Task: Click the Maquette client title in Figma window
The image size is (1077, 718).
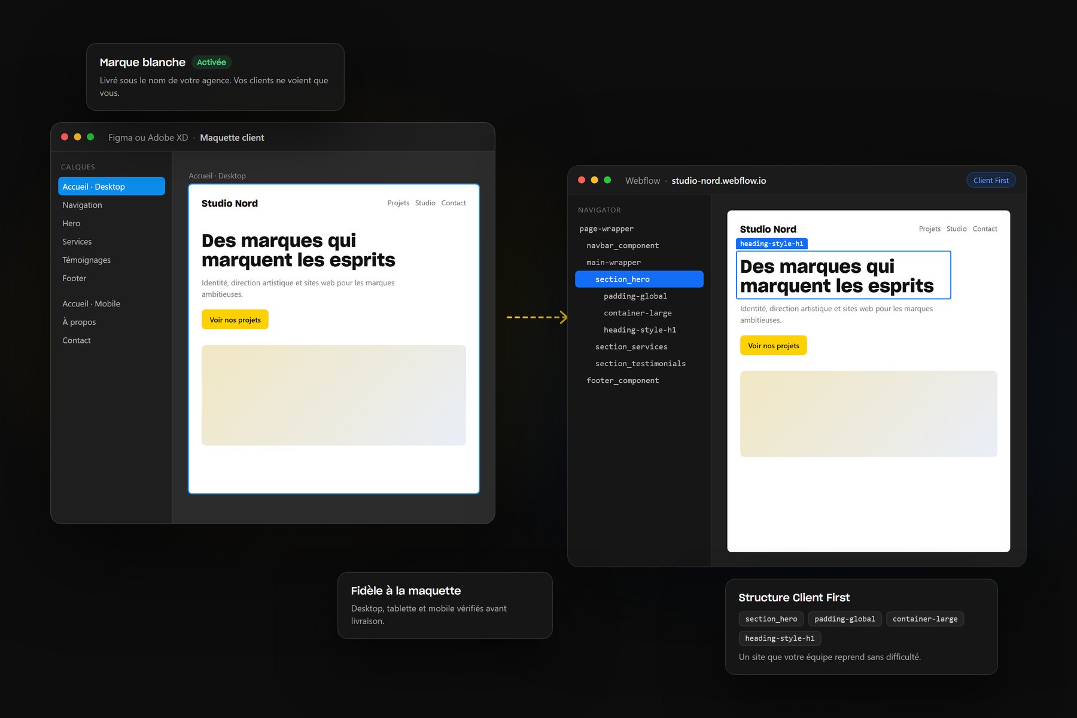Action: coord(232,138)
